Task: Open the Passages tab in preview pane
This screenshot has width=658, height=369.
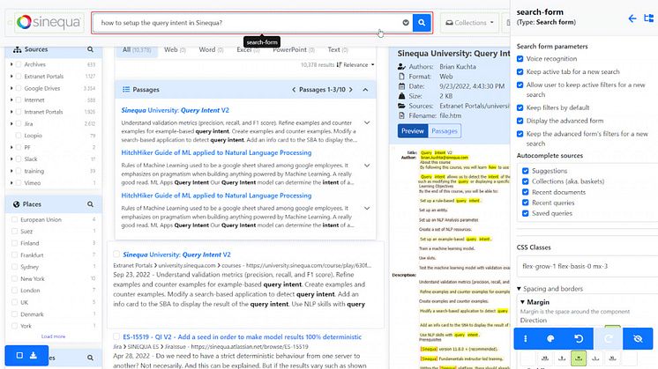Action: pyautogui.click(x=444, y=130)
